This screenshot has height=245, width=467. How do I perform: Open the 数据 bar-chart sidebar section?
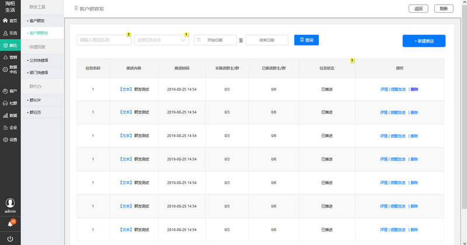[x=10, y=116]
